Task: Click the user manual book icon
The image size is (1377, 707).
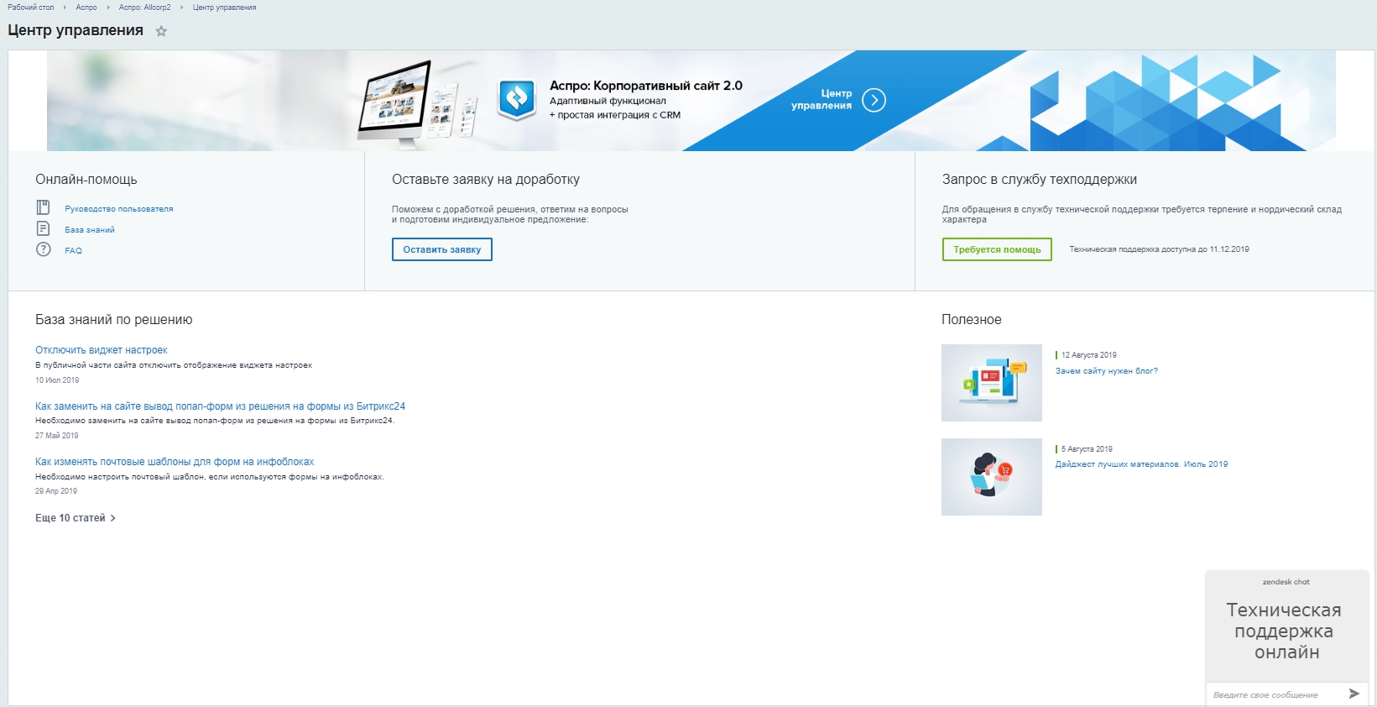Action: pos(44,207)
